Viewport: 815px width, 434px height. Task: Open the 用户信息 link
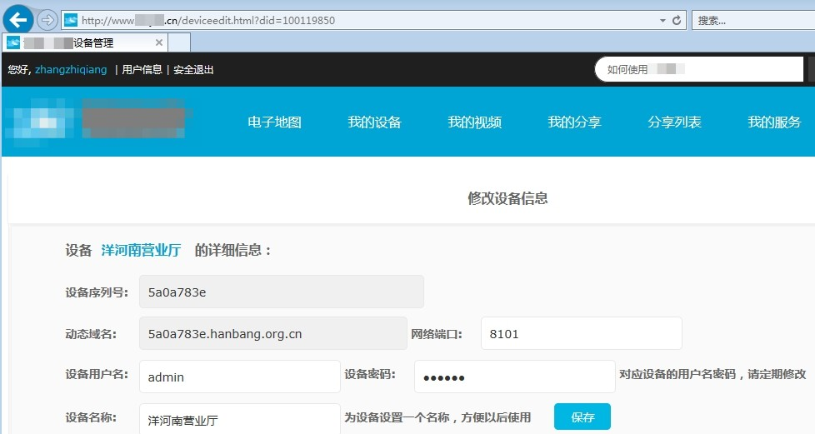[x=142, y=70]
